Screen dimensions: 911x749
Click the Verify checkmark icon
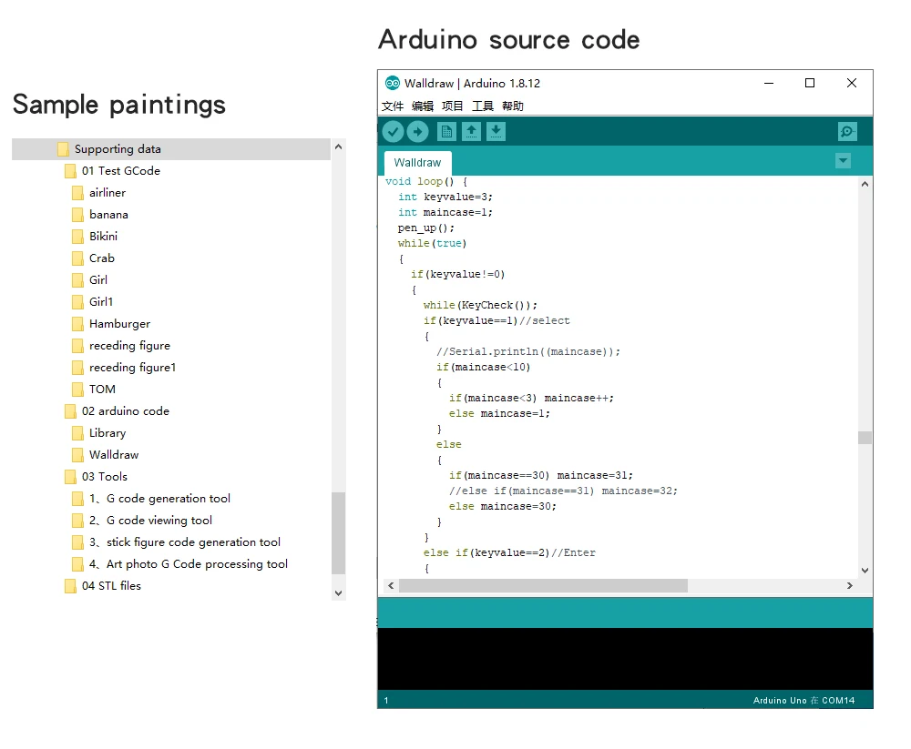[393, 132]
